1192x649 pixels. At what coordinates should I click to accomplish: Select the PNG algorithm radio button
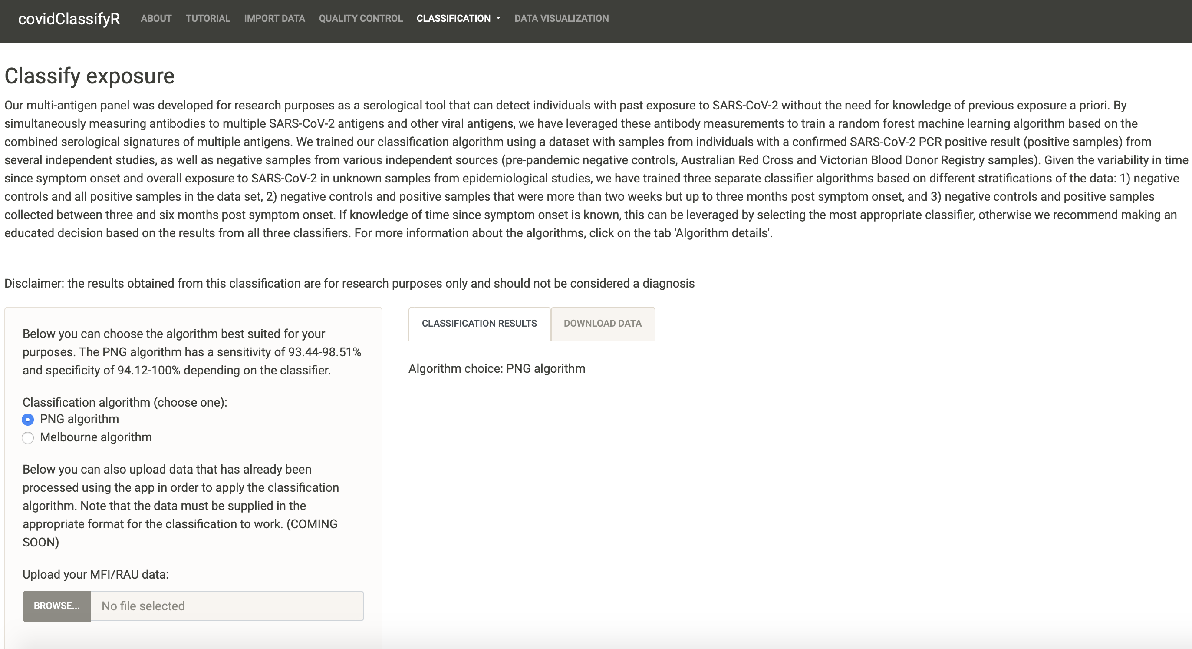point(28,419)
